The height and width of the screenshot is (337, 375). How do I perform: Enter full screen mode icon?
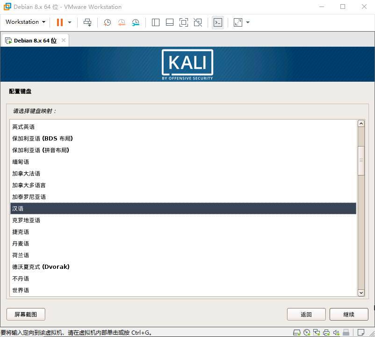click(x=184, y=22)
